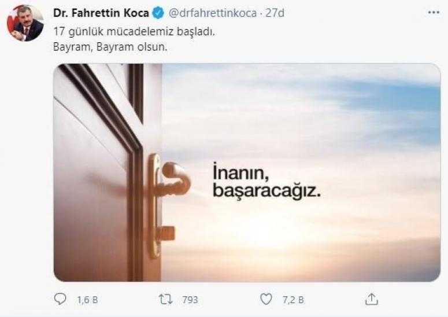The image size is (448, 317).
Task: View the 793 retweet count
Action: tap(190, 300)
